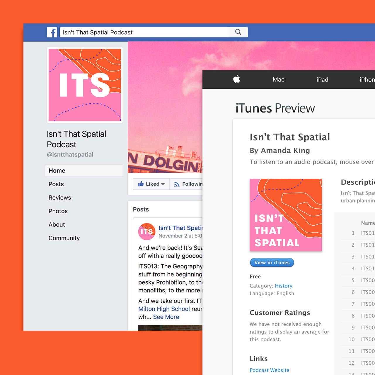Open the post author name link
Image resolution: width=375 pixels, height=375 pixels.
point(180,228)
